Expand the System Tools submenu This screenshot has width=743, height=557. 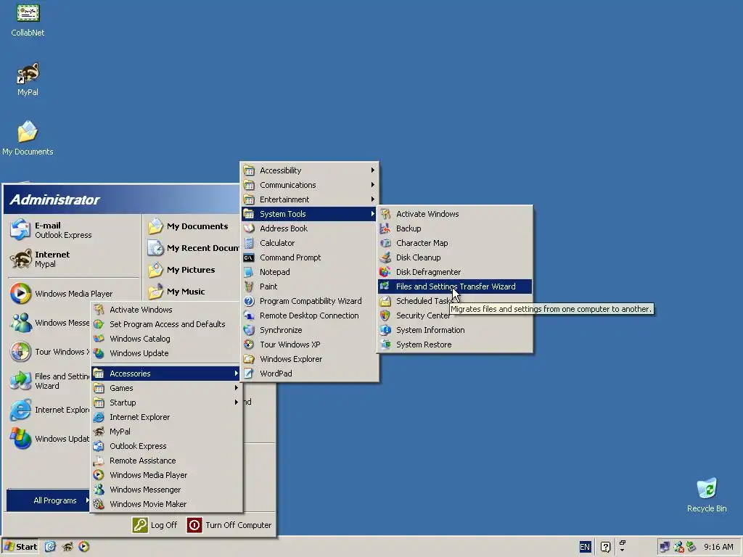click(x=309, y=214)
